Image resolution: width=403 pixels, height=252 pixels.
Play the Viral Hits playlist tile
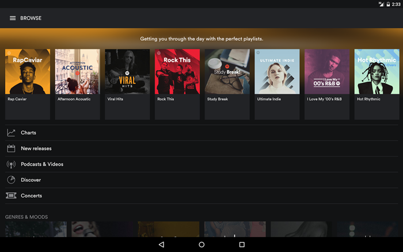point(127,84)
